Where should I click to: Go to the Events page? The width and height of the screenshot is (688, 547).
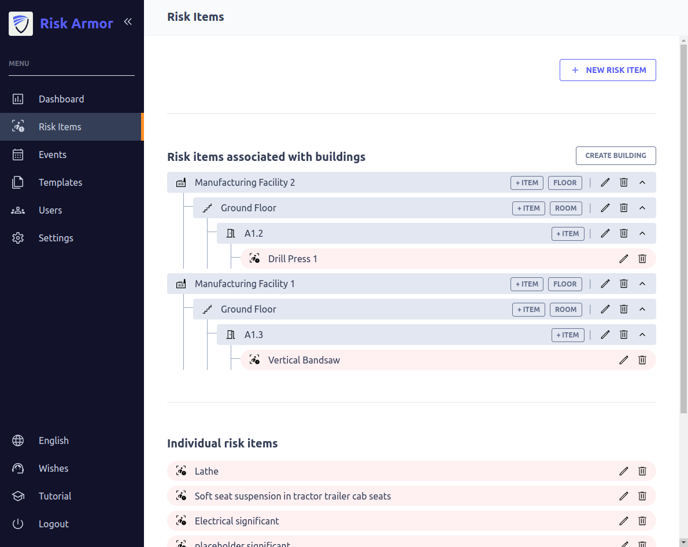[53, 155]
